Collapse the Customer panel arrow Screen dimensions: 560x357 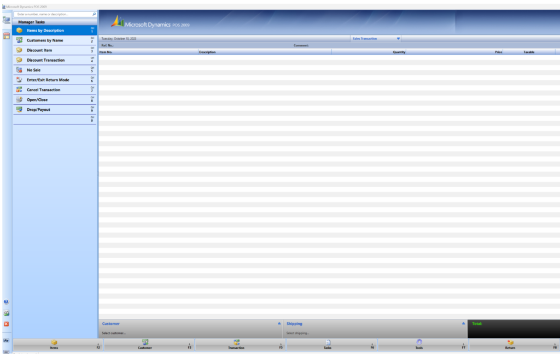click(279, 324)
